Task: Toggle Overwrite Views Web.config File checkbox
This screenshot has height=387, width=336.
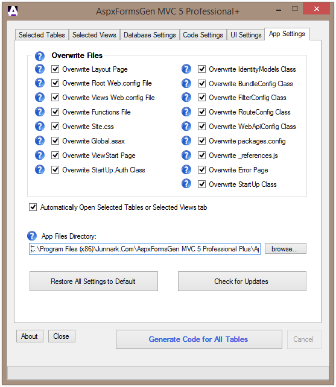Action: tap(55, 98)
